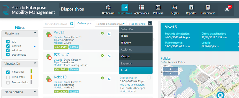Open the Nombre del dispositivo sort dropdown

(111, 24)
